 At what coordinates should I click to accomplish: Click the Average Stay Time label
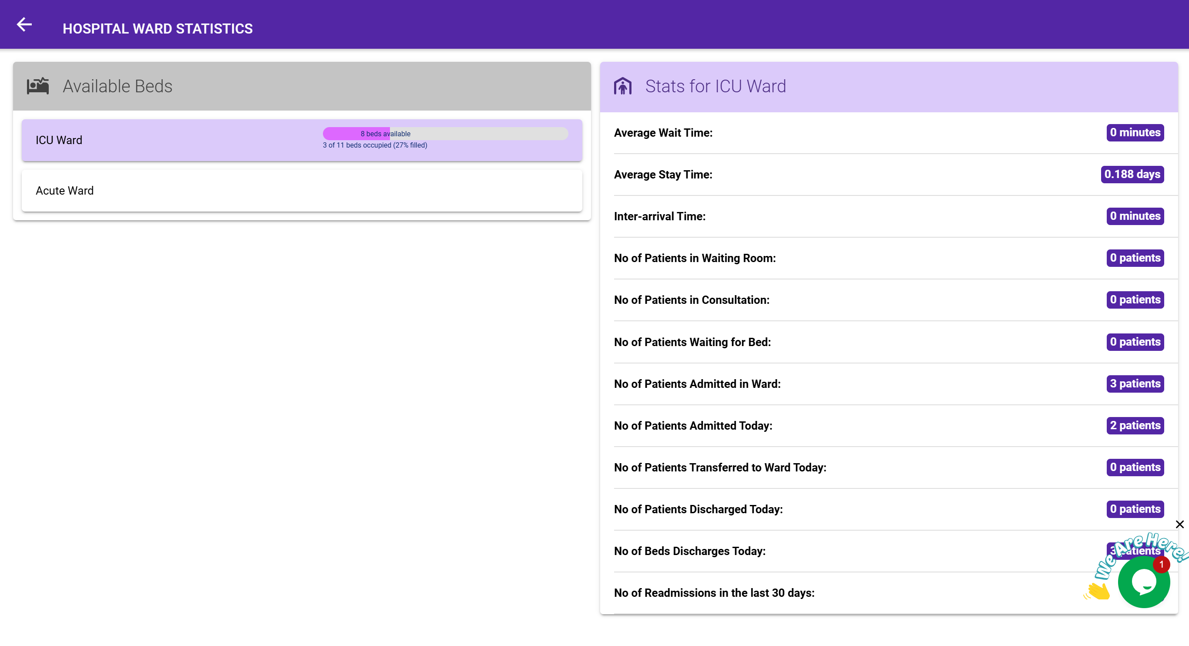[x=663, y=175]
